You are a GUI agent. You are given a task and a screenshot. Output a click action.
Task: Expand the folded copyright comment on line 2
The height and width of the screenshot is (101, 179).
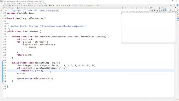[x=6, y=10]
